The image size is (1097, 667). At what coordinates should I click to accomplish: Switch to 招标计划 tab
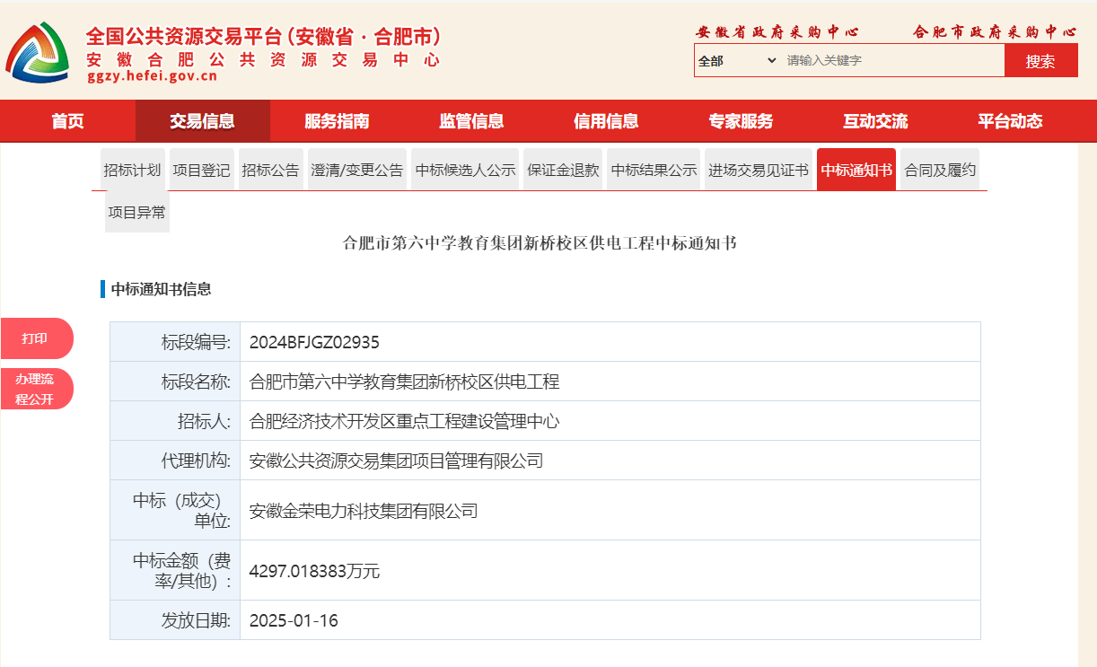132,170
